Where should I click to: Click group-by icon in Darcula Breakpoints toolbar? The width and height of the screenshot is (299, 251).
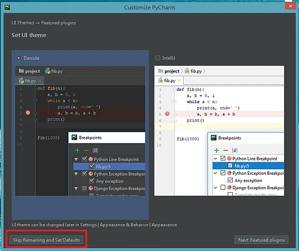coord(95,150)
